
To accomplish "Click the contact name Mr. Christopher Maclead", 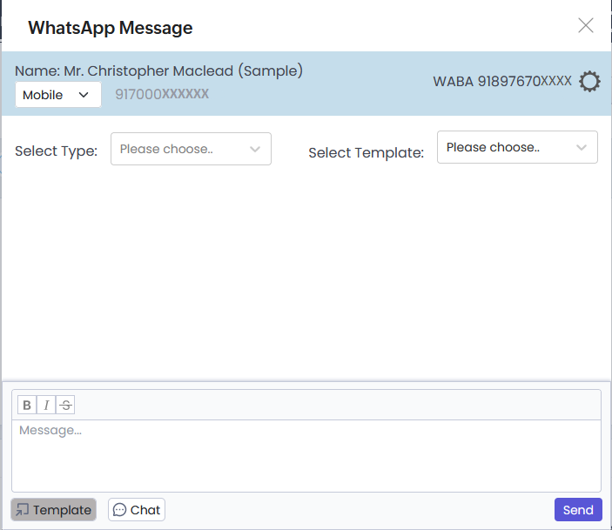I will pyautogui.click(x=184, y=70).
